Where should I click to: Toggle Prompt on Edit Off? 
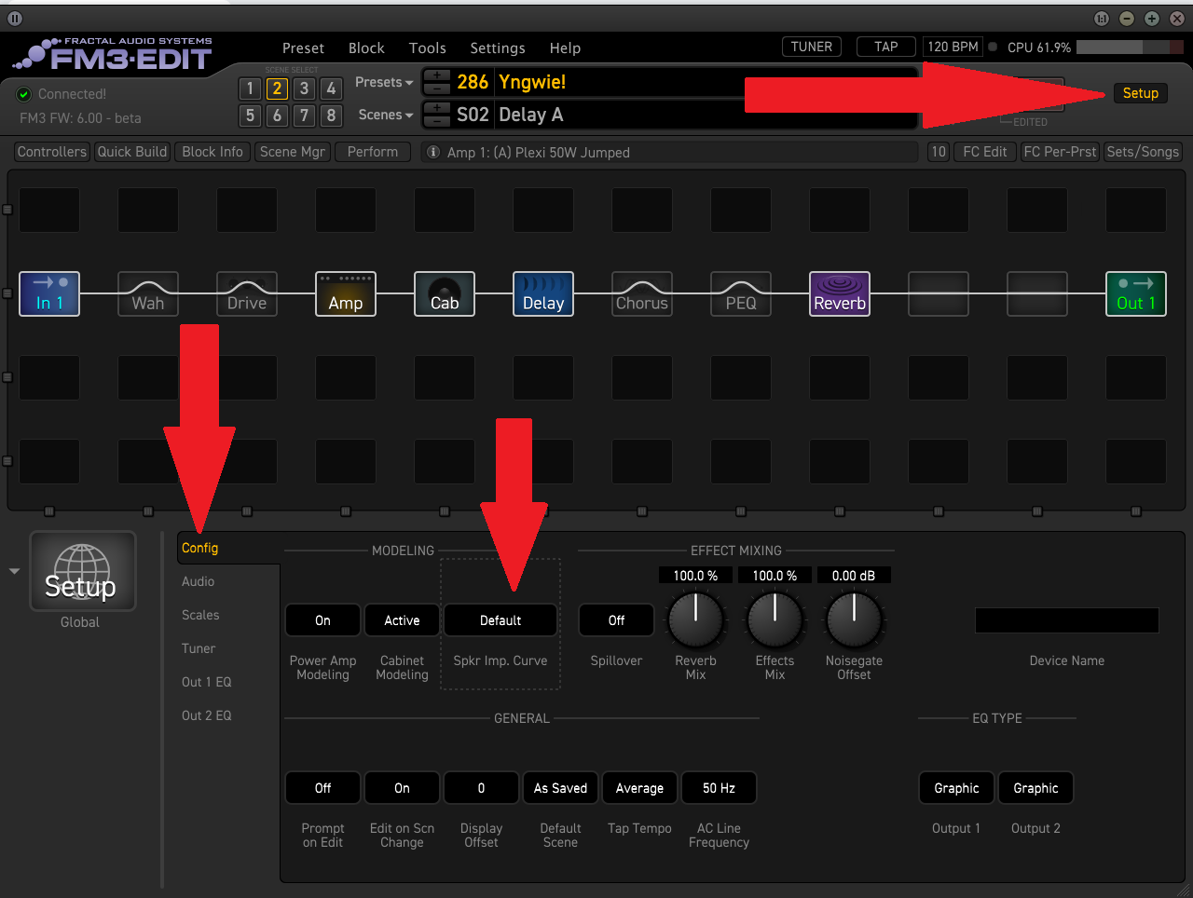322,788
